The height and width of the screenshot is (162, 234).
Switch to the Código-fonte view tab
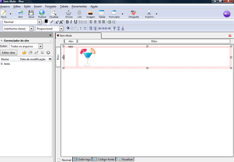104,159
